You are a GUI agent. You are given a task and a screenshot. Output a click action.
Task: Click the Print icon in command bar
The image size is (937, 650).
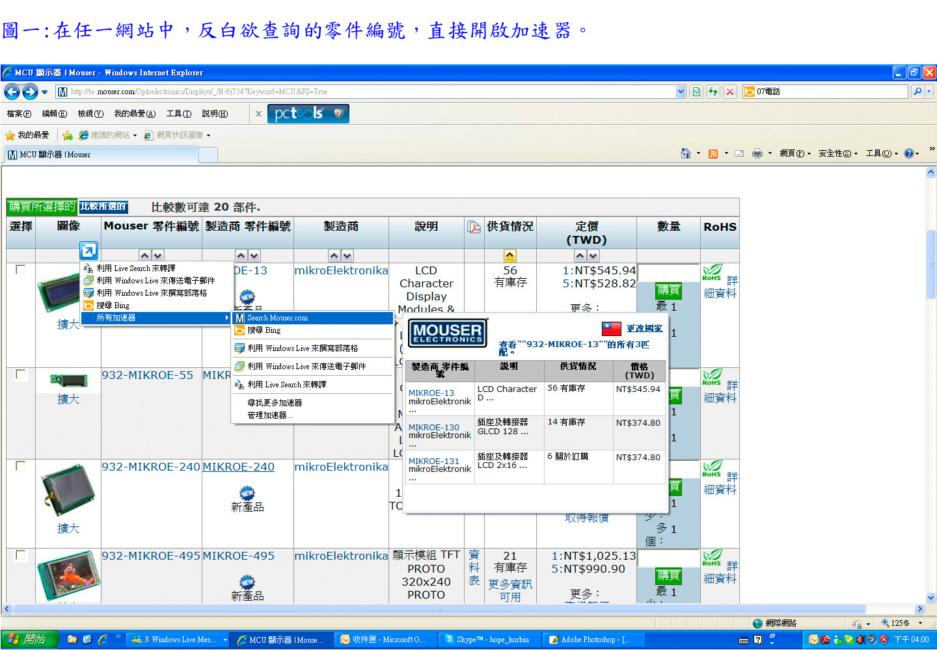pos(757,153)
